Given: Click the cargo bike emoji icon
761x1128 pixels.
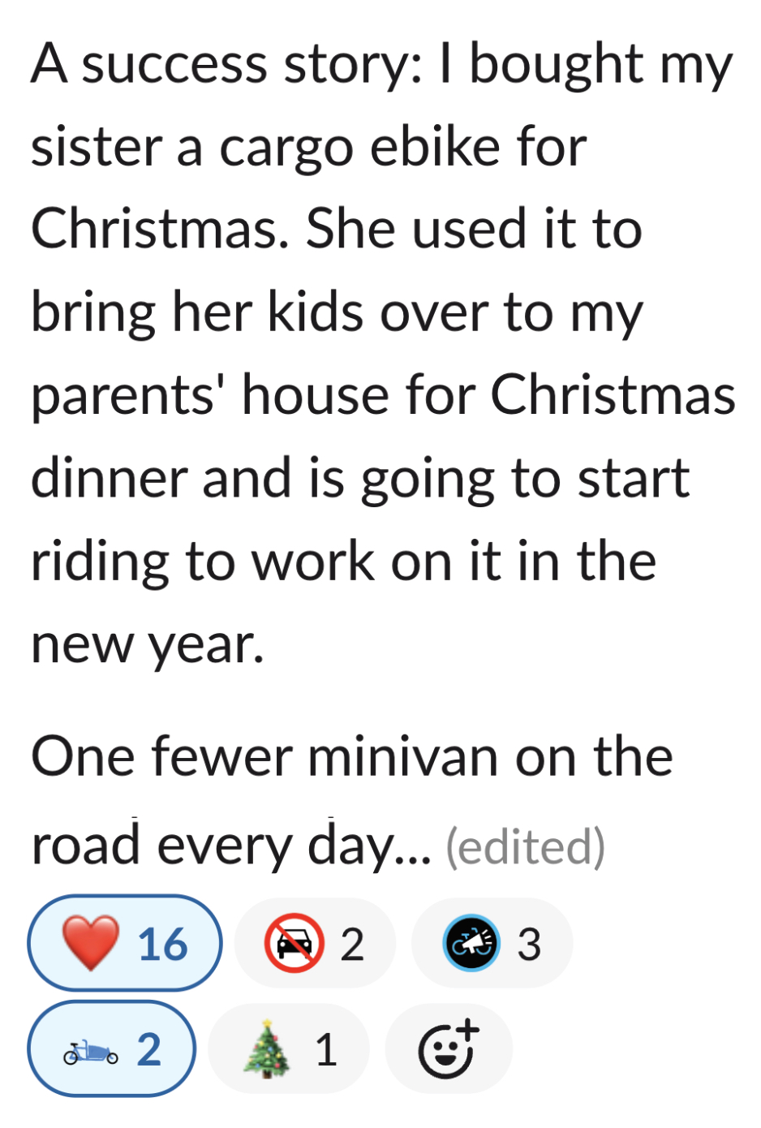Looking at the screenshot, I should tap(91, 1050).
